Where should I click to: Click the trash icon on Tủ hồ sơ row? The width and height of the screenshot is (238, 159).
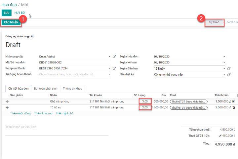(x=233, y=107)
